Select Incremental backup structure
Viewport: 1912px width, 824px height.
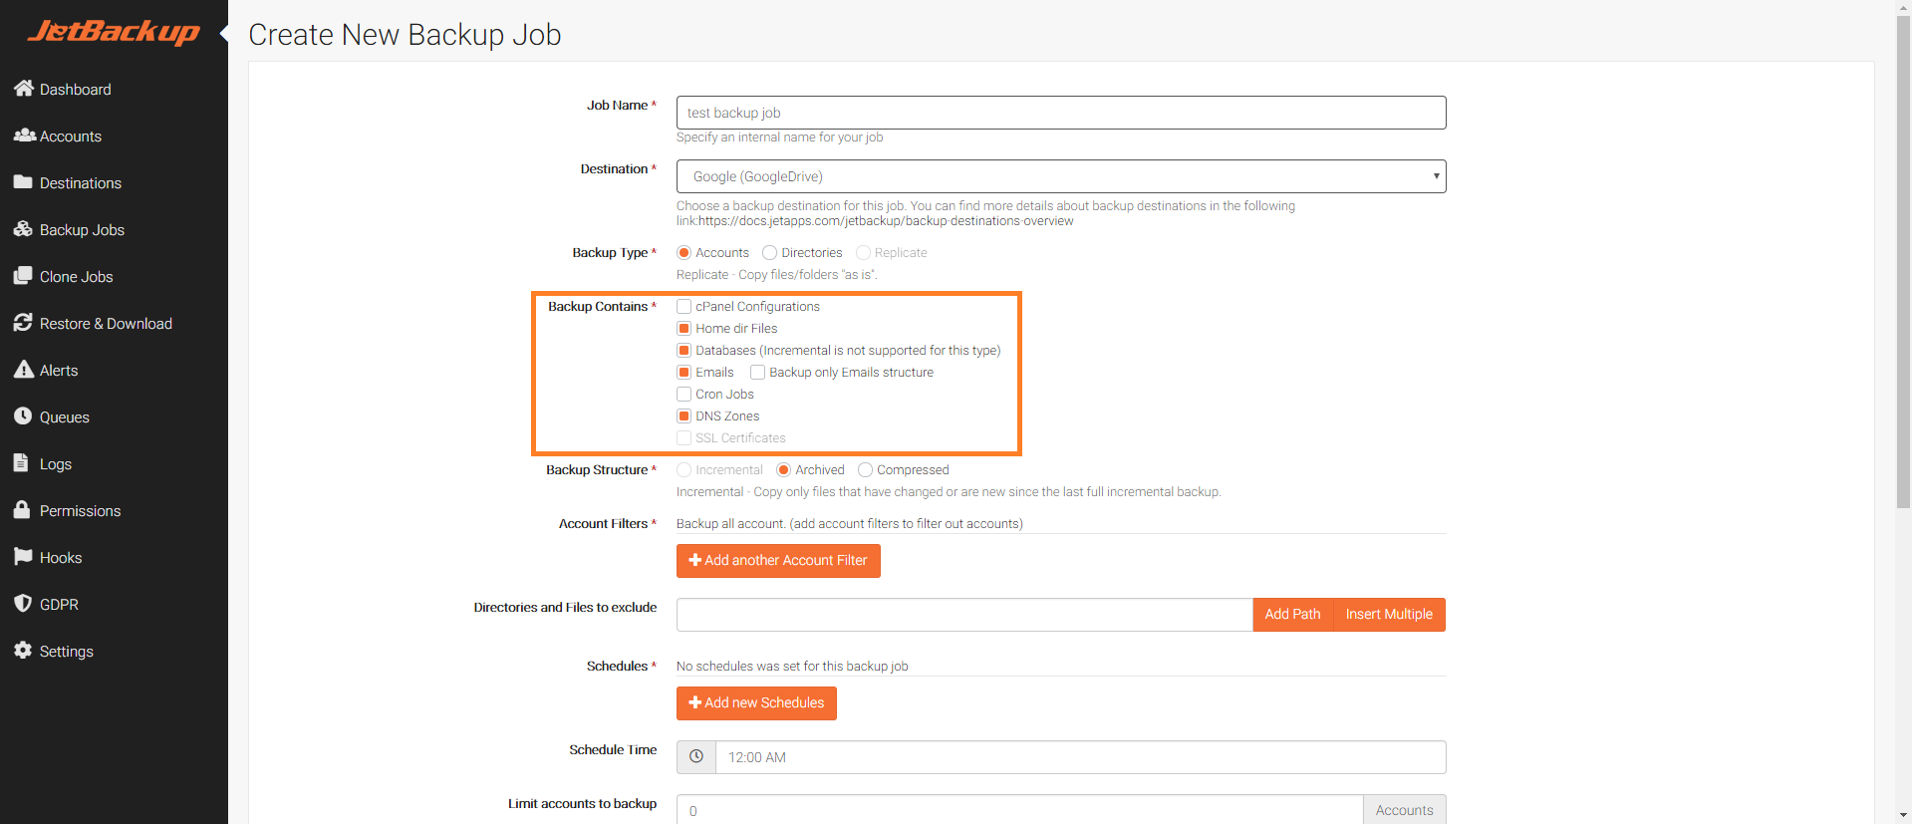pos(683,470)
